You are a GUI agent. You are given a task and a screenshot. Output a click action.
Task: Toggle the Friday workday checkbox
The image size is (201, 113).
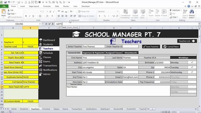pyautogui.click(x=192, y=82)
